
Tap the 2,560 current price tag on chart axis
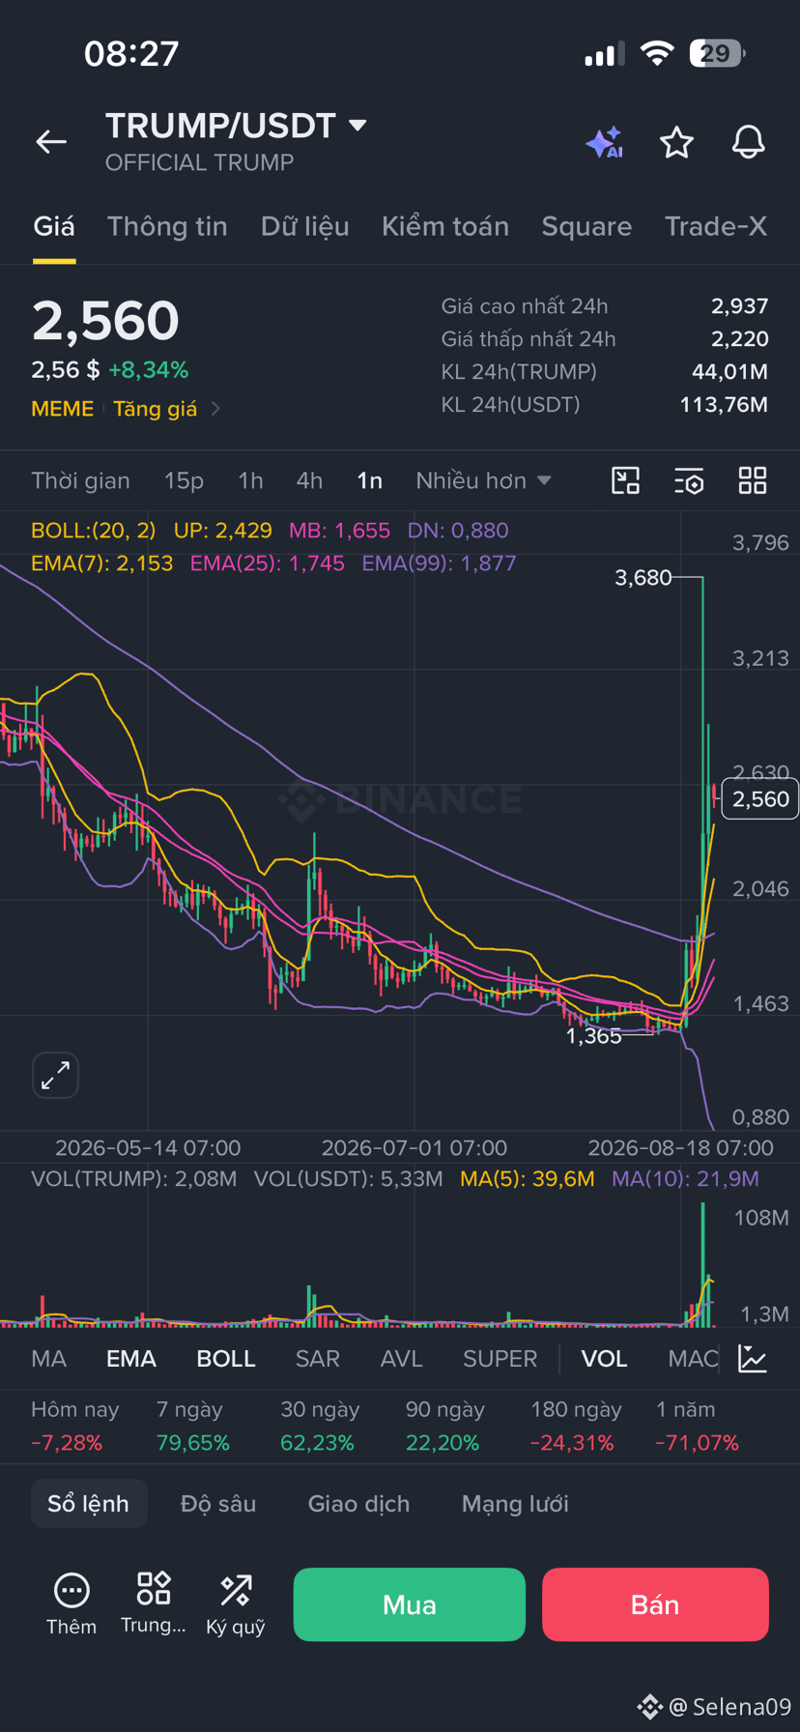pos(760,798)
